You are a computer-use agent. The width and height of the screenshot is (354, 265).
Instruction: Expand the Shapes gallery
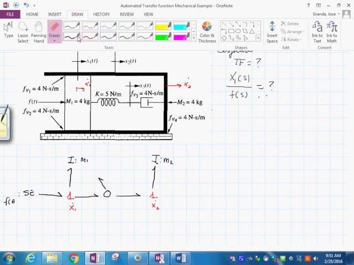(x=258, y=38)
